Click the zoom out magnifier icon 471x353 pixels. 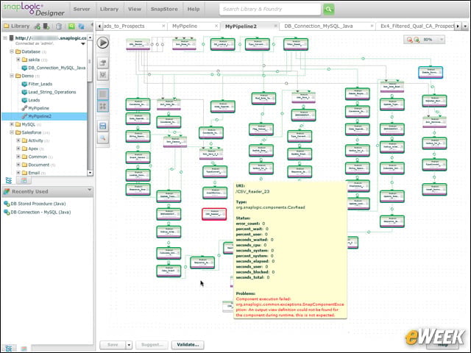(x=409, y=40)
